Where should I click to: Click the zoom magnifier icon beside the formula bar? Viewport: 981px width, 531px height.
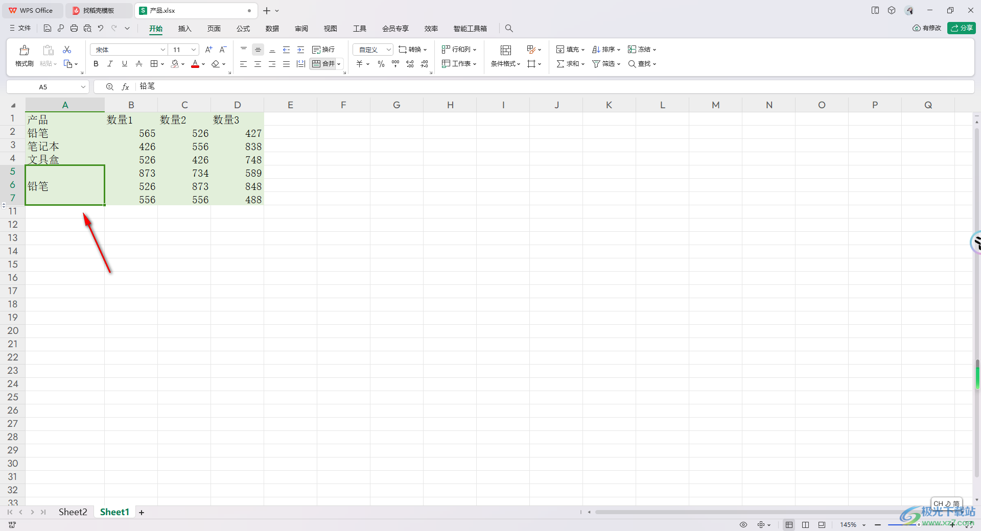point(110,87)
